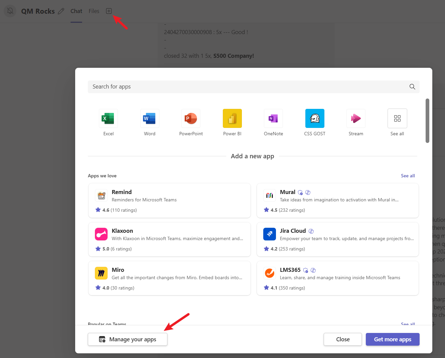445x358 pixels.
Task: Click the pencil icon to rename QM Rocks
Action: pos(61,11)
